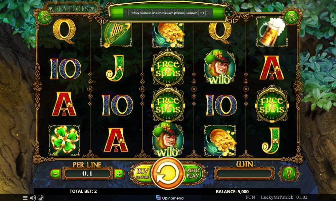Click the Buy Feature button
This screenshot has height=201, width=336.
coord(143,174)
